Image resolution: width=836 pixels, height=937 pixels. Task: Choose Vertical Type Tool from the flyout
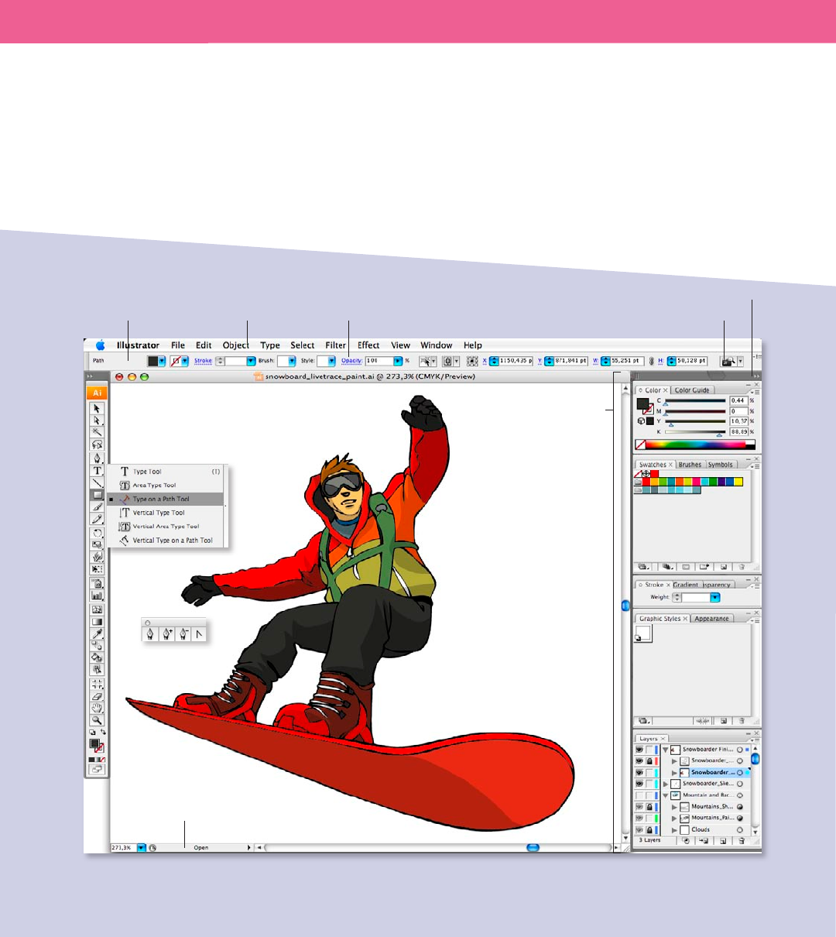pyautogui.click(x=166, y=513)
